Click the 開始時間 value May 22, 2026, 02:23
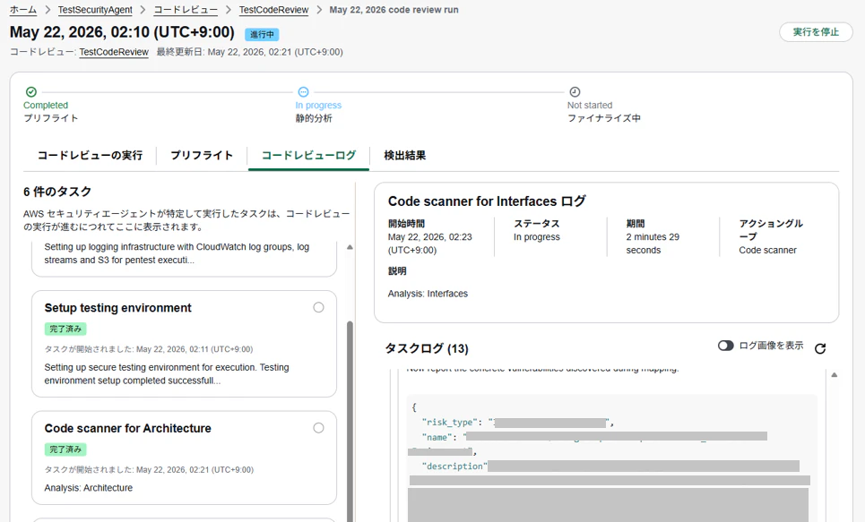Screen dimensions: 865x522 coord(429,243)
